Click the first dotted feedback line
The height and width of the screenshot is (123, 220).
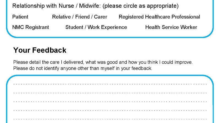coord(110,84)
